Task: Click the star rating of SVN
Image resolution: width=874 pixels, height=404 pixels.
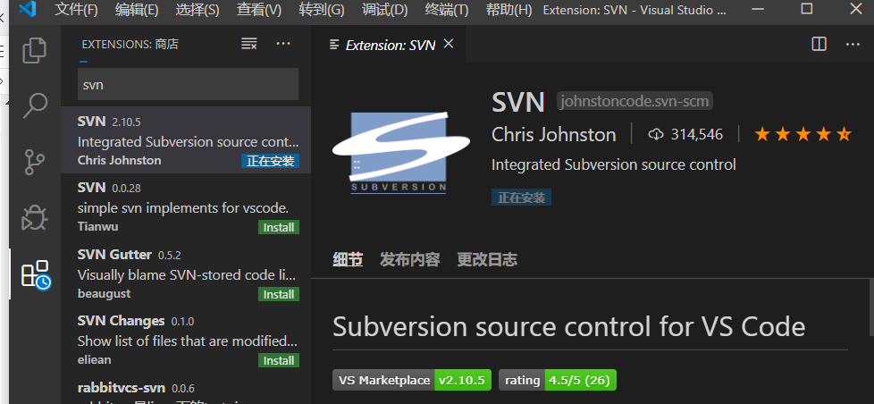Action: [803, 134]
